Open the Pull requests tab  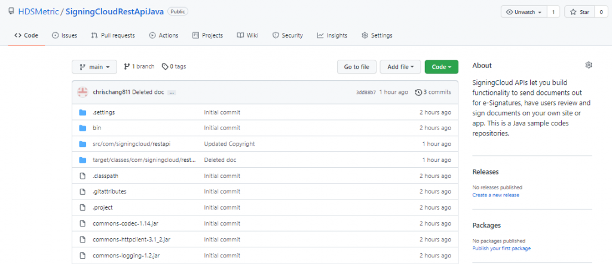click(113, 35)
